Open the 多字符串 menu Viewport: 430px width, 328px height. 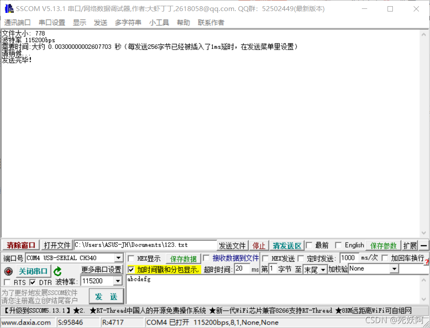(128, 23)
